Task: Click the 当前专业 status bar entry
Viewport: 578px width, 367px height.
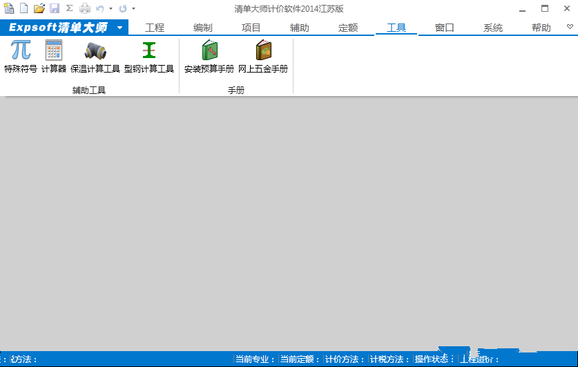Action: click(255, 359)
